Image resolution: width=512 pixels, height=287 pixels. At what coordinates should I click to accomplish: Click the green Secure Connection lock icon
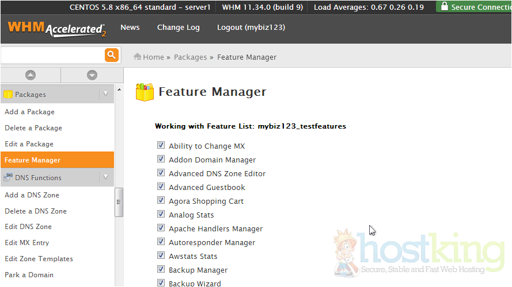click(443, 7)
